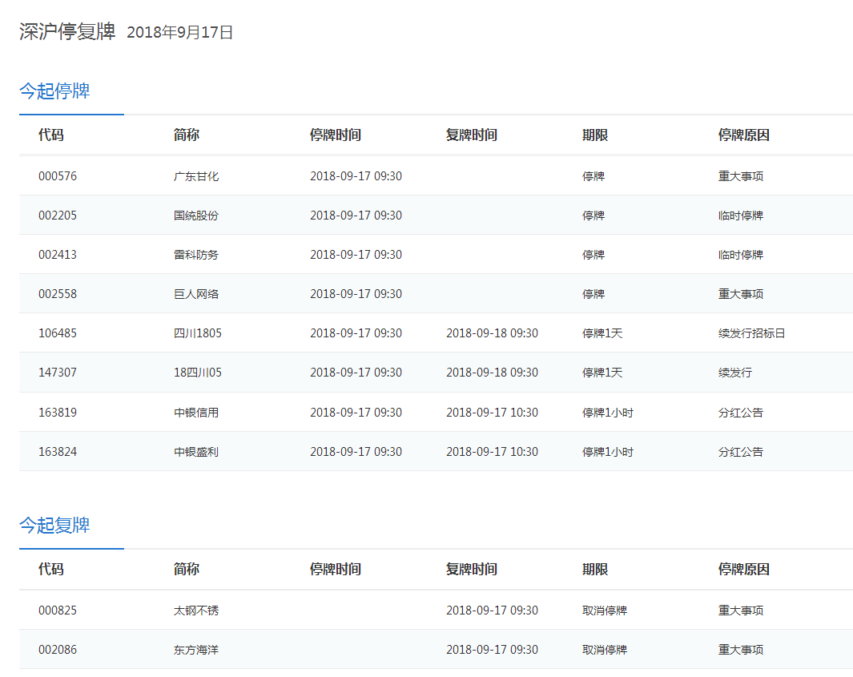Click the 停牌时间 column header in 今起停牌
The image size is (853, 677).
(336, 135)
